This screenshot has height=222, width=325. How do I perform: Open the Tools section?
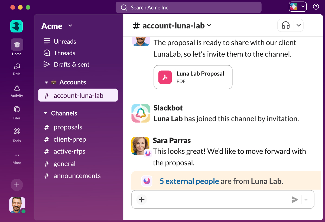click(x=17, y=132)
